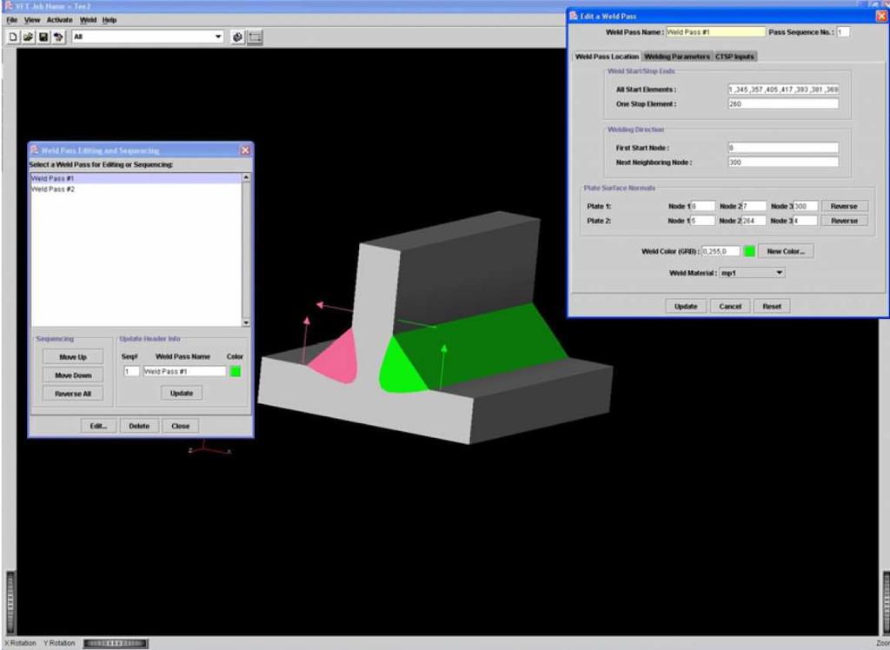
Task: Click the rectangle zoom-box toolbar icon
Action: 255,37
